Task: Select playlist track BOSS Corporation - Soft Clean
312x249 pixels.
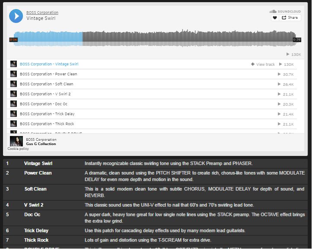Action: click(152, 84)
